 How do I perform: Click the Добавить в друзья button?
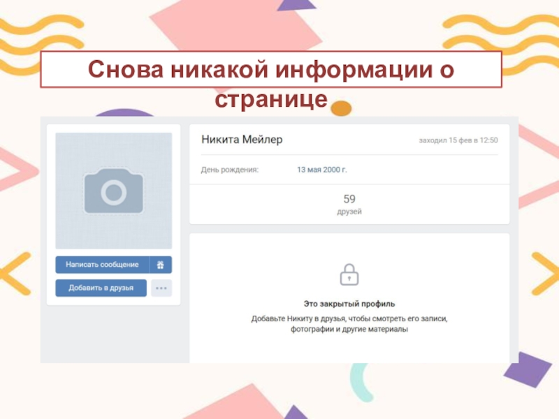(101, 288)
